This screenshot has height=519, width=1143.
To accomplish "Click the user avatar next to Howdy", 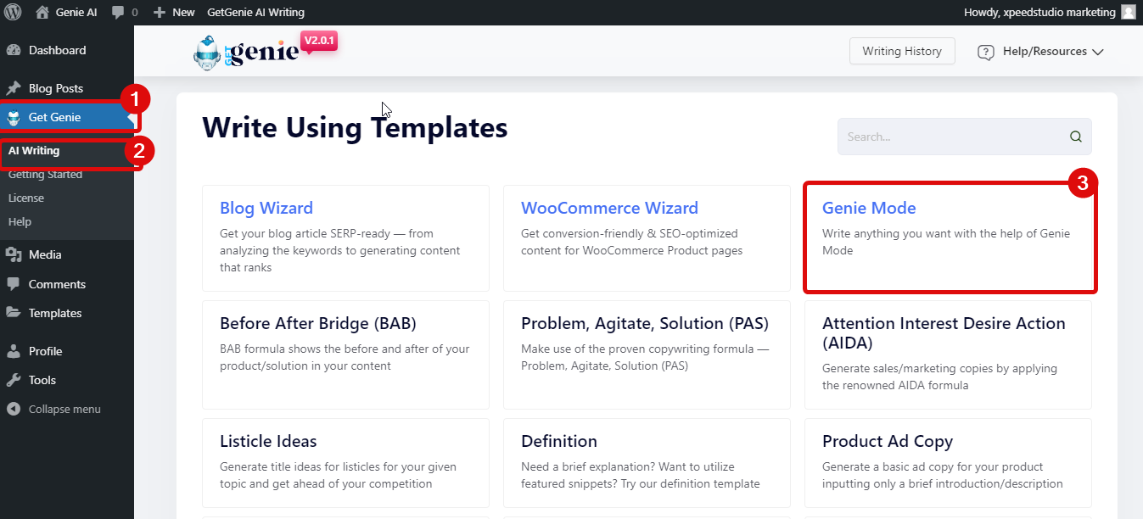I will click(1129, 12).
